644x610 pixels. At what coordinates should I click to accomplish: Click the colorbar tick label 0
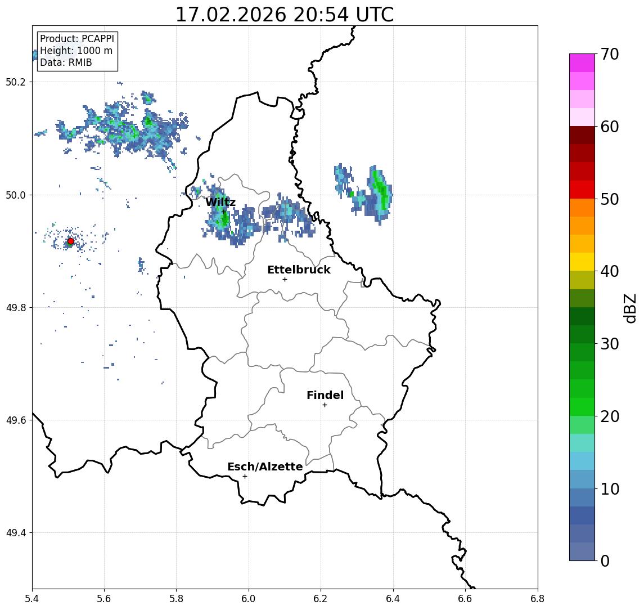(605, 560)
